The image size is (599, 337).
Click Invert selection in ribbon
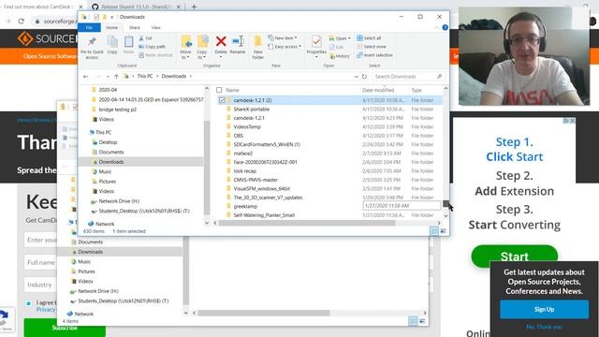coord(374,55)
